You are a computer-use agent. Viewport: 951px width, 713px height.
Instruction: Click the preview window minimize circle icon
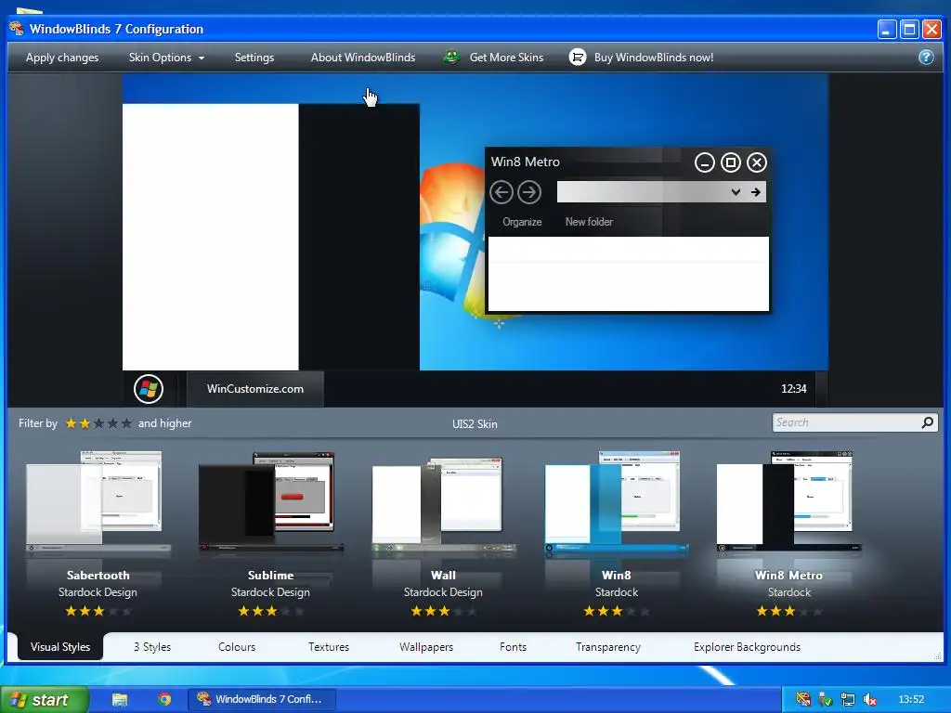pos(704,162)
